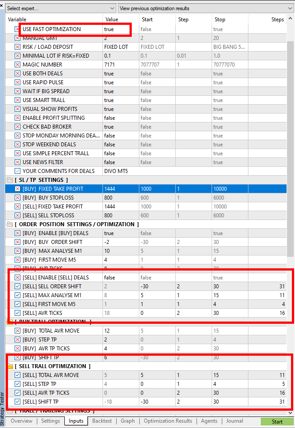
Task: Open the Backtest tab
Action: pos(102,421)
